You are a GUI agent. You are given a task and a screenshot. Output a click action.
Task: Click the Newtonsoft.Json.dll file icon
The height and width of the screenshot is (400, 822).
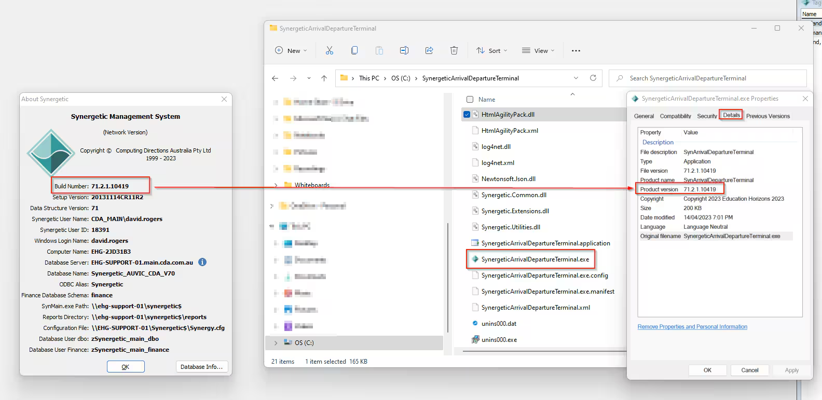coord(475,179)
